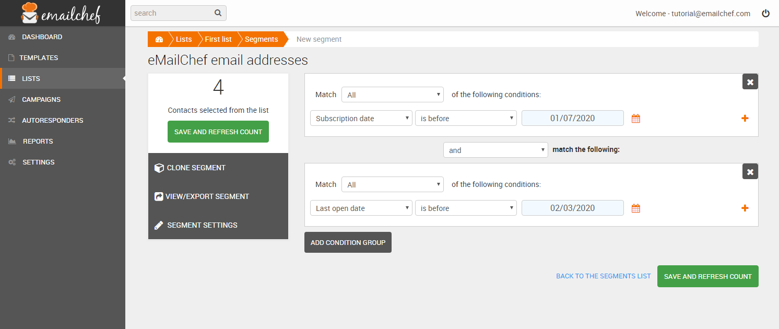The image size is (779, 329).
Task: Remove the first condition group
Action: pos(750,82)
